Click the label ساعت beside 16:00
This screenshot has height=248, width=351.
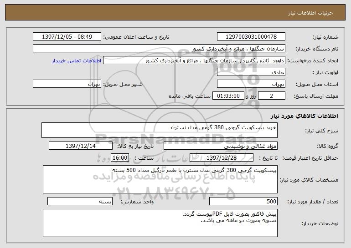pyautogui.click(x=144, y=158)
